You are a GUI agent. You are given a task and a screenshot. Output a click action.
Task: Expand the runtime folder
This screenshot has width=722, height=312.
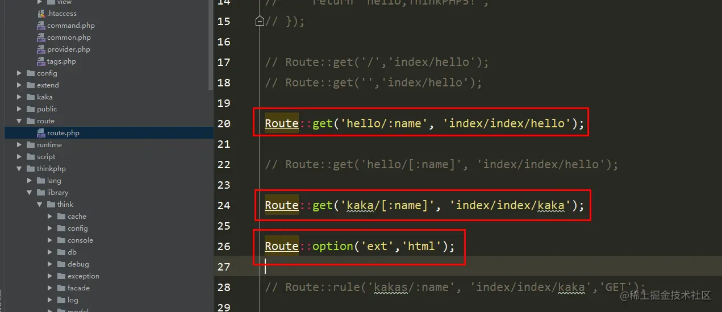[x=19, y=145]
